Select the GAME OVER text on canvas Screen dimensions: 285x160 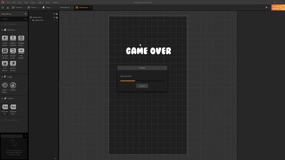click(x=148, y=51)
